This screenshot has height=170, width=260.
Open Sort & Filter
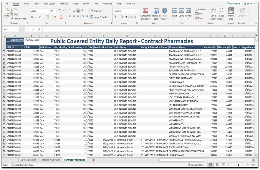click(213, 14)
